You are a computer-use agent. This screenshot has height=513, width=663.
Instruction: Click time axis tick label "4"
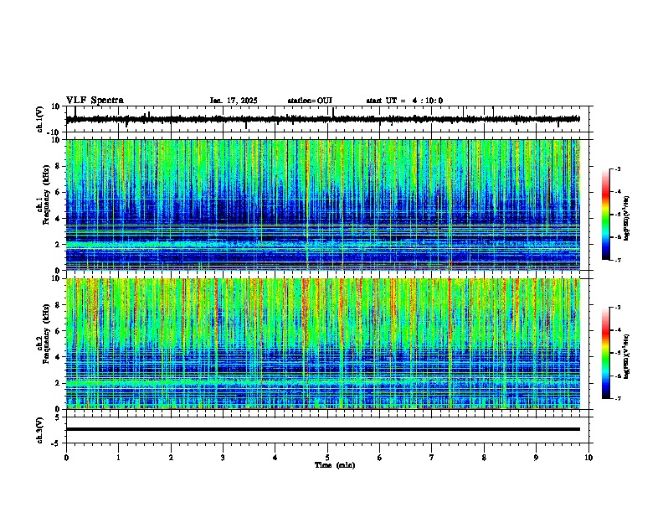(275, 458)
